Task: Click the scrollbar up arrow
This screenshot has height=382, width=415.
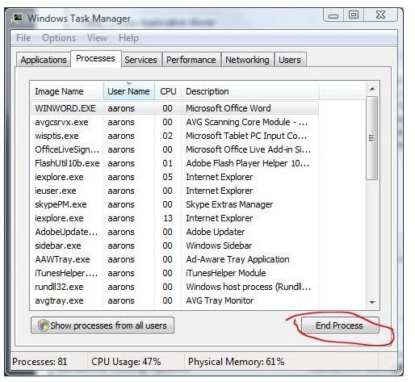Action: pos(372,89)
